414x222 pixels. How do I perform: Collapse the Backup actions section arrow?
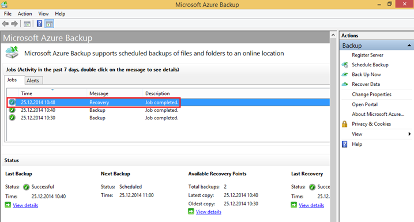tap(409, 46)
